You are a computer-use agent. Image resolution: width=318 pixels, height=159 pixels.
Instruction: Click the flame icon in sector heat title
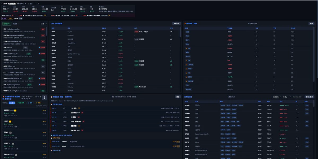tap(185, 24)
